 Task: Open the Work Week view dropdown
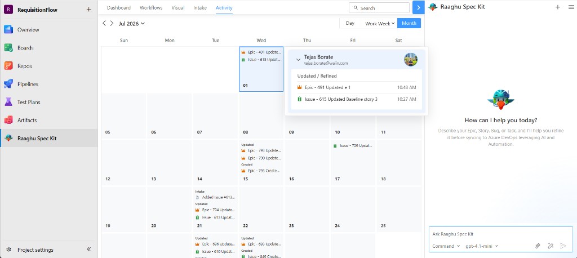click(380, 23)
